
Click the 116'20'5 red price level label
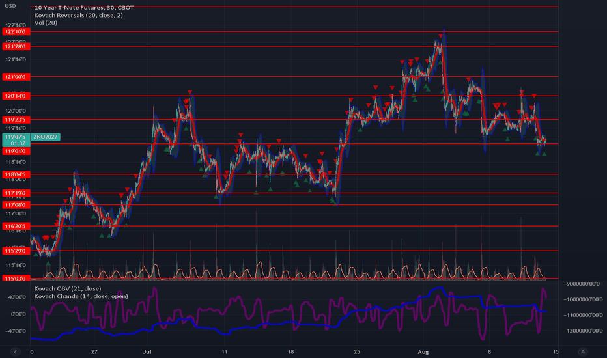[16, 226]
